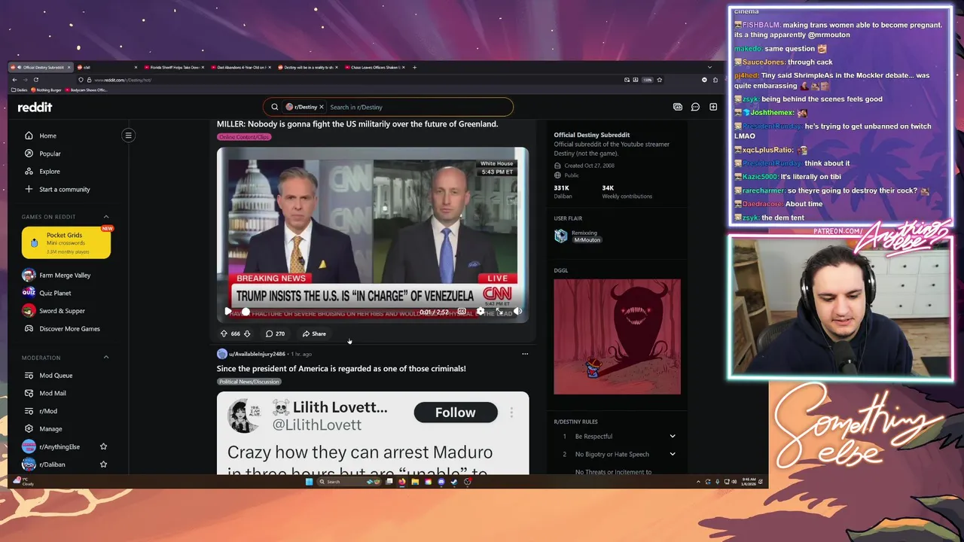Bookmark this page with the star icon
This screenshot has width=964, height=542.
pyautogui.click(x=659, y=80)
